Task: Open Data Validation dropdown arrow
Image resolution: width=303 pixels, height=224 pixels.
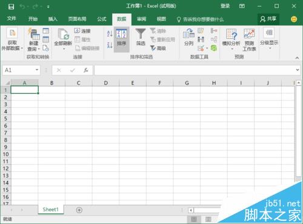Action: pyautogui.click(x=207, y=48)
